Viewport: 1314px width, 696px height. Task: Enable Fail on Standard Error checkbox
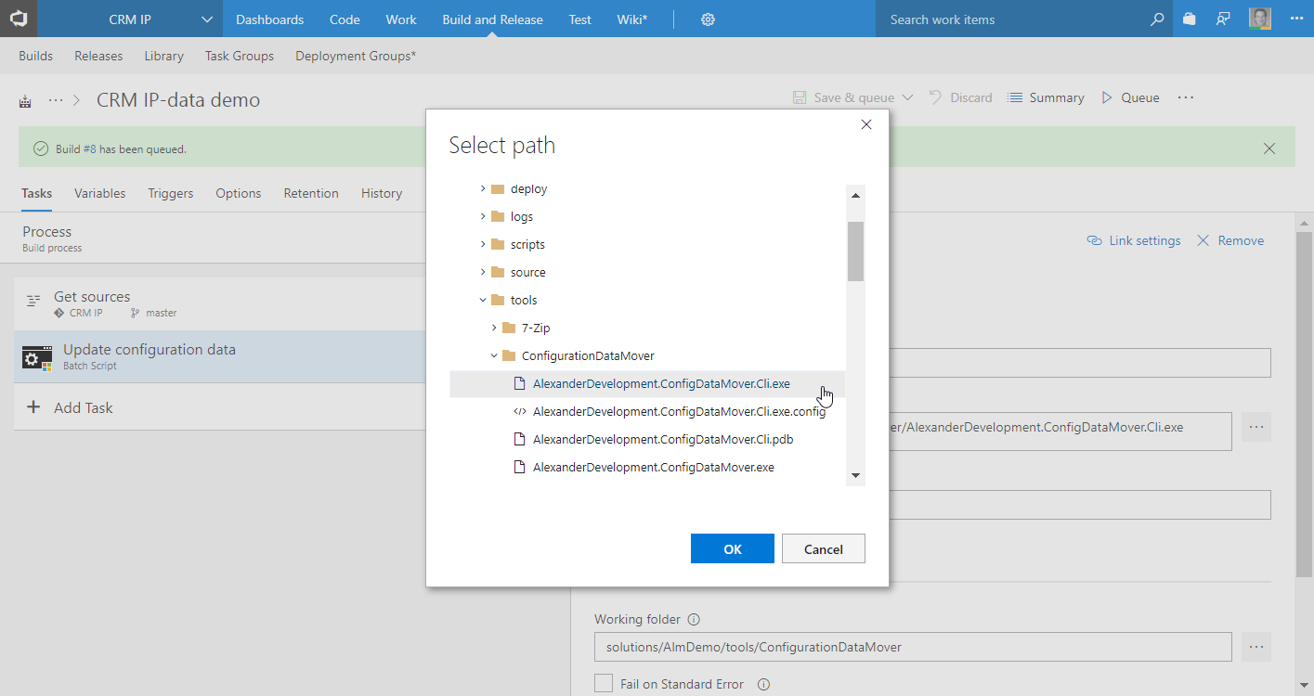[604, 684]
